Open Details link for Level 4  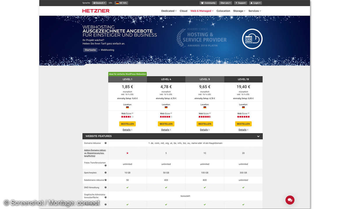click(x=166, y=130)
